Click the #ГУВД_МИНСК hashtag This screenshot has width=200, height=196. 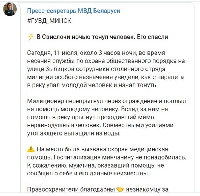(x=49, y=21)
